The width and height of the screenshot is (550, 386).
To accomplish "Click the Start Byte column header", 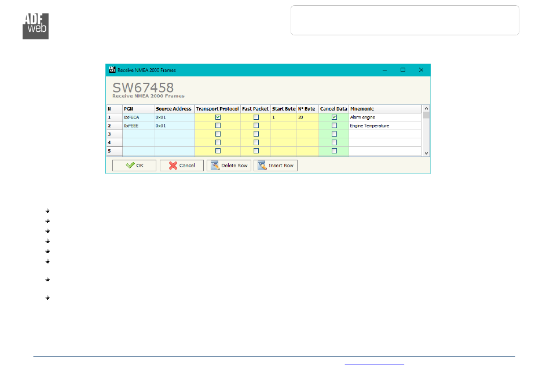I will coord(284,109).
